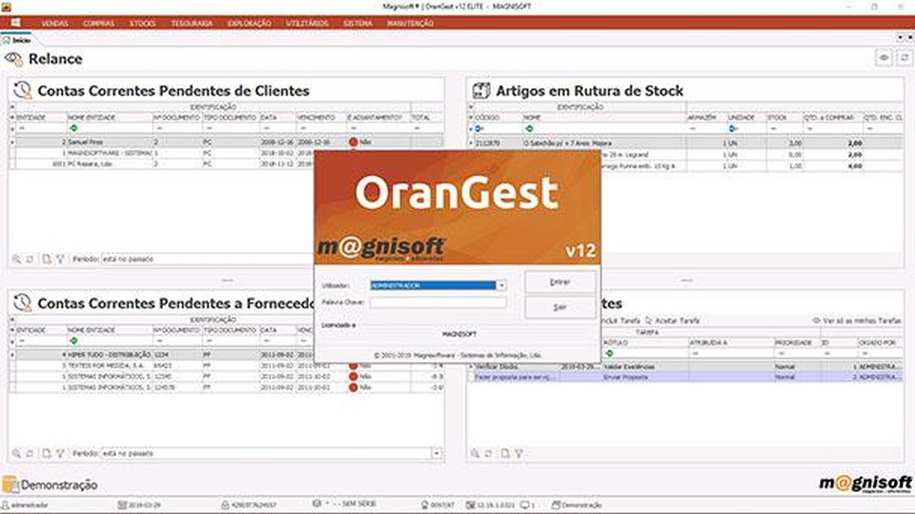Click Demonstração entry in status bar

(x=576, y=505)
